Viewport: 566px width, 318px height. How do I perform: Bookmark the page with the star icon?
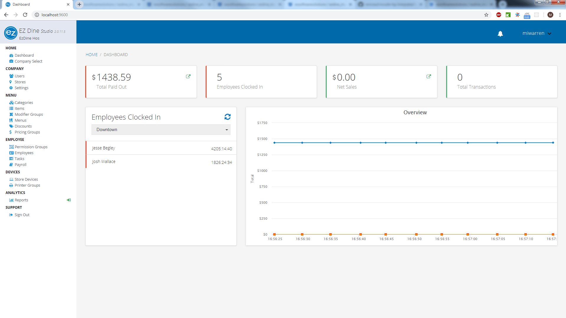click(486, 15)
